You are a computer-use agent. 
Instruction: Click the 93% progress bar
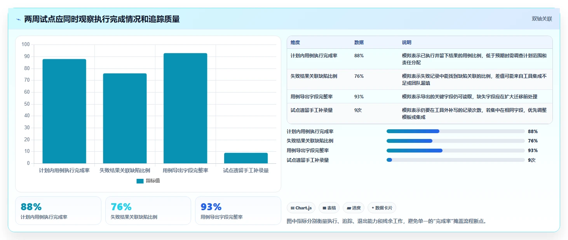tap(456, 151)
